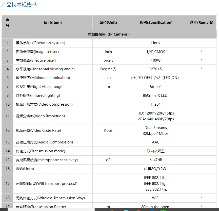Click the 网络摄像头 (IP Camera) section row
This screenshot has width=219, height=211.
pyautogui.click(x=108, y=34)
